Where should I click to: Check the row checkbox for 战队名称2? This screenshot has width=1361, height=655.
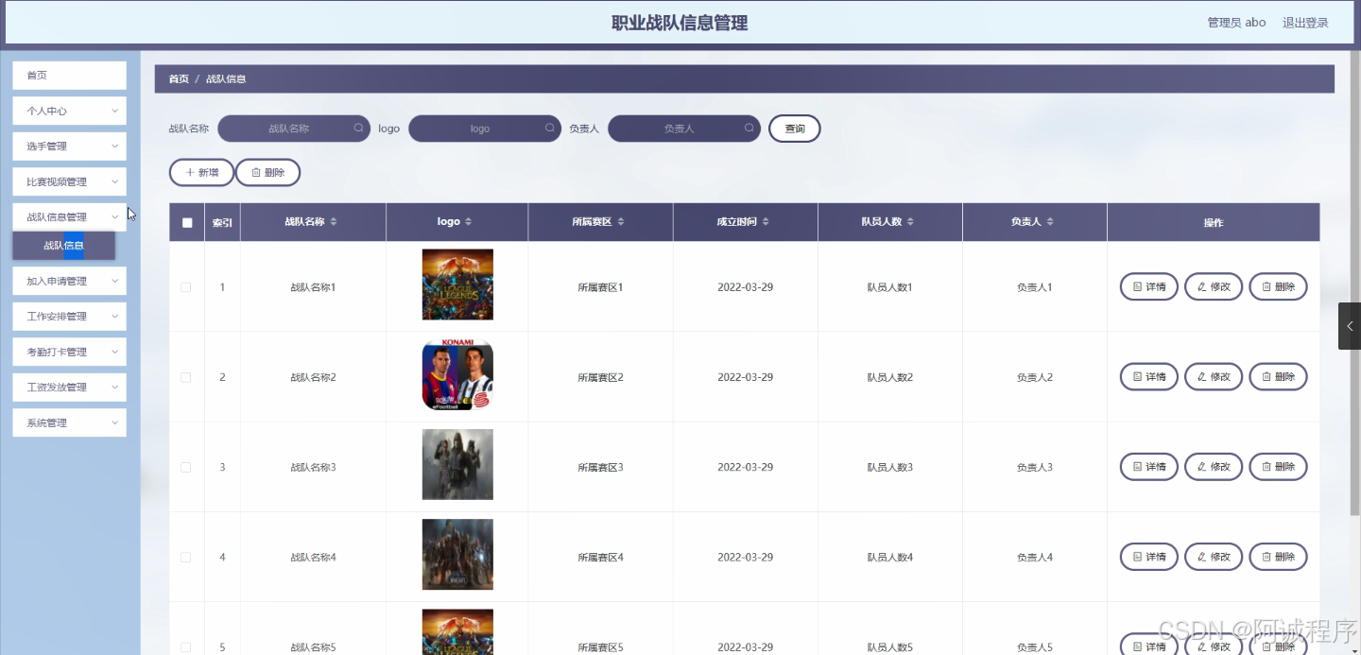tap(186, 377)
